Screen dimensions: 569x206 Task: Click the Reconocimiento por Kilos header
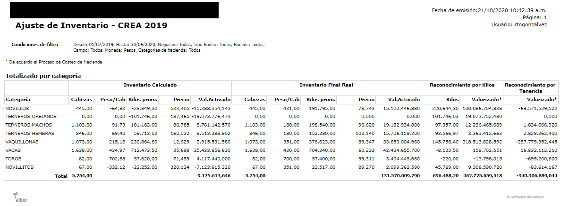coord(462,85)
